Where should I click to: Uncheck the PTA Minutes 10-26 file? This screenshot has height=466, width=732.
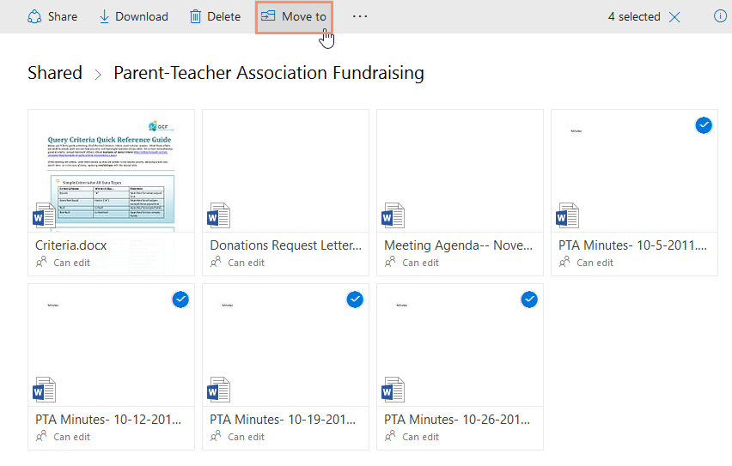pyautogui.click(x=529, y=300)
